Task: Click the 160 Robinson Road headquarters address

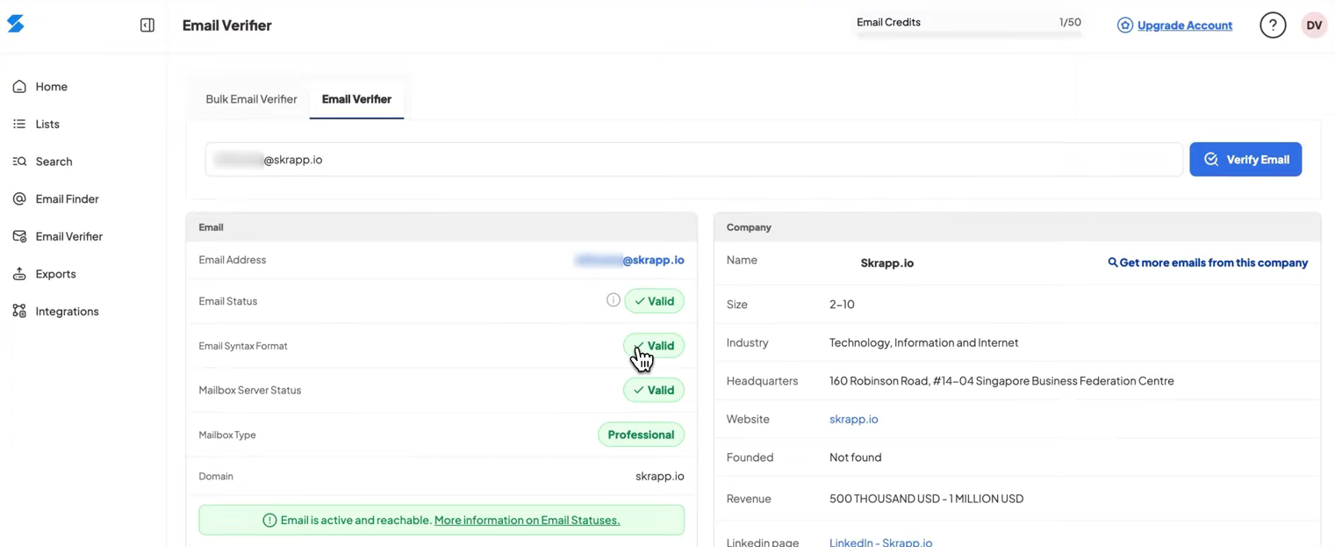Action: pos(1001,380)
